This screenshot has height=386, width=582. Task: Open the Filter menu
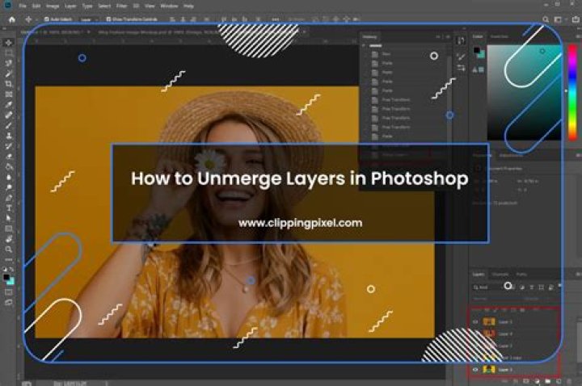pyautogui.click(x=121, y=5)
